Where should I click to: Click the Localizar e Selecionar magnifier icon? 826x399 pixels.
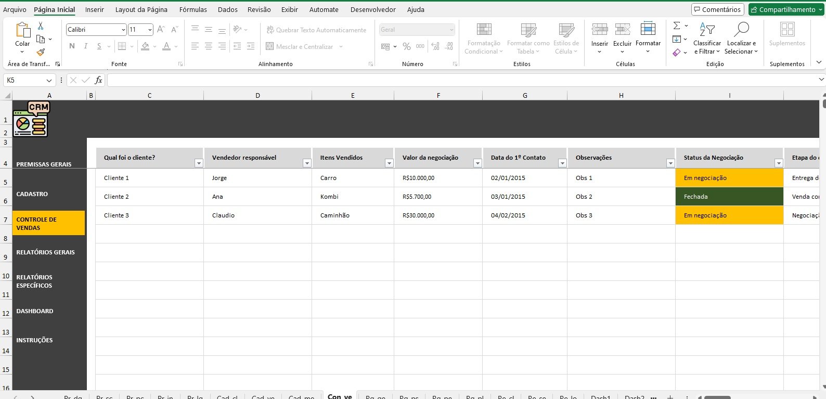pyautogui.click(x=741, y=30)
